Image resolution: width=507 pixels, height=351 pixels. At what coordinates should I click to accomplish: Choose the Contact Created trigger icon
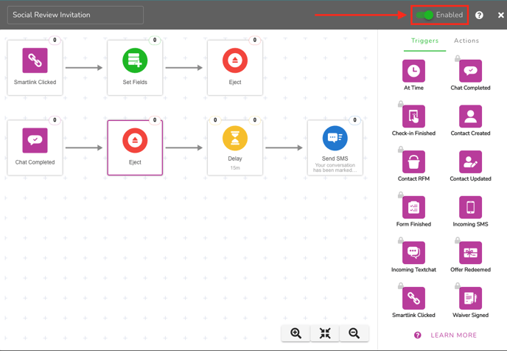pyautogui.click(x=470, y=117)
